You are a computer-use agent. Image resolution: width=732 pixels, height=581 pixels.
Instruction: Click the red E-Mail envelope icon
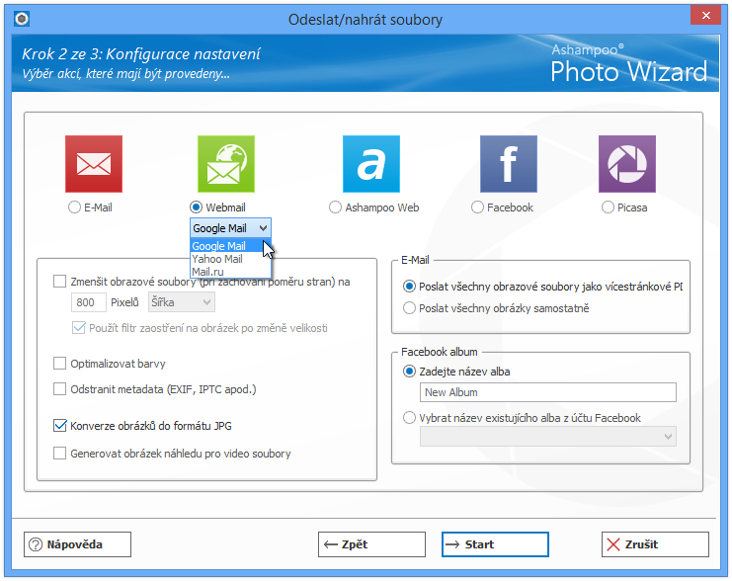[94, 164]
